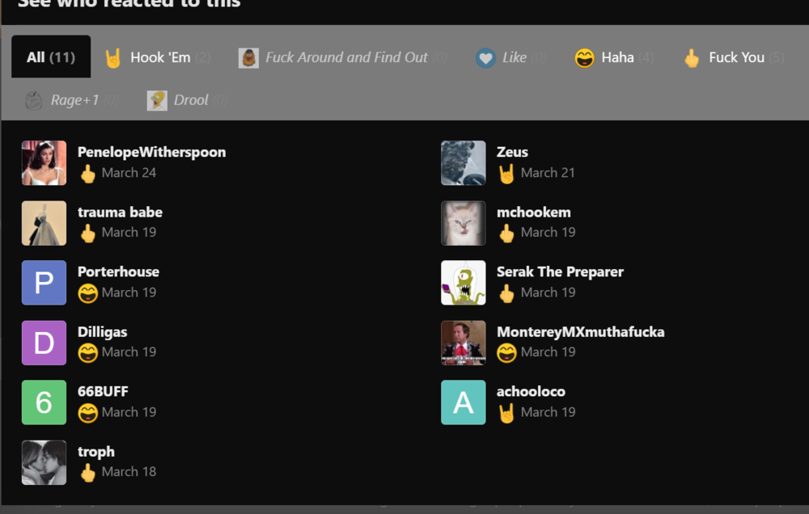Visit mchookem's profile via username
The width and height of the screenshot is (809, 514).
[x=533, y=213]
